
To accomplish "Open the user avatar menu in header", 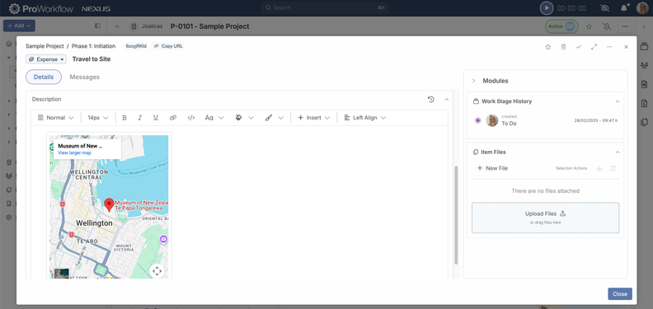I will coord(642,8).
